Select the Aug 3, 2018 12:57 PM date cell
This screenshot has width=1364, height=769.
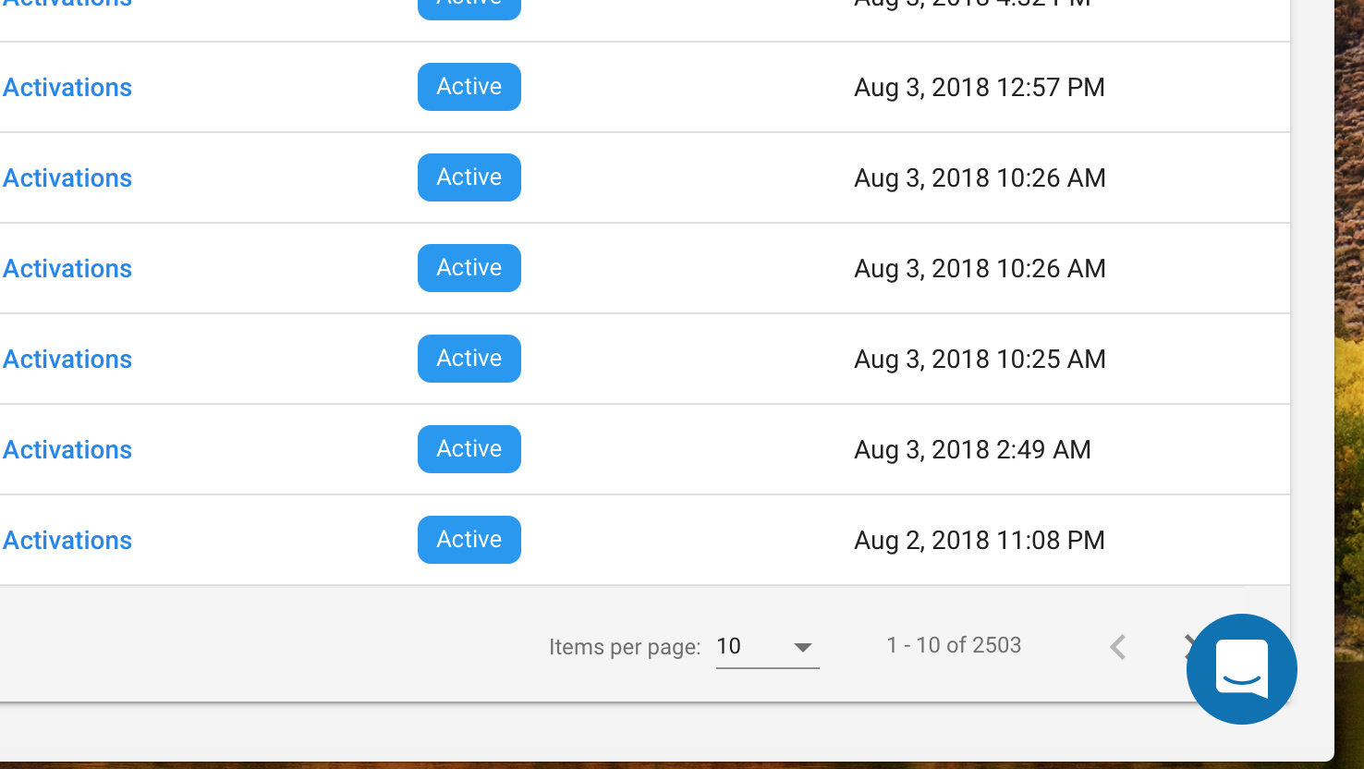[980, 87]
